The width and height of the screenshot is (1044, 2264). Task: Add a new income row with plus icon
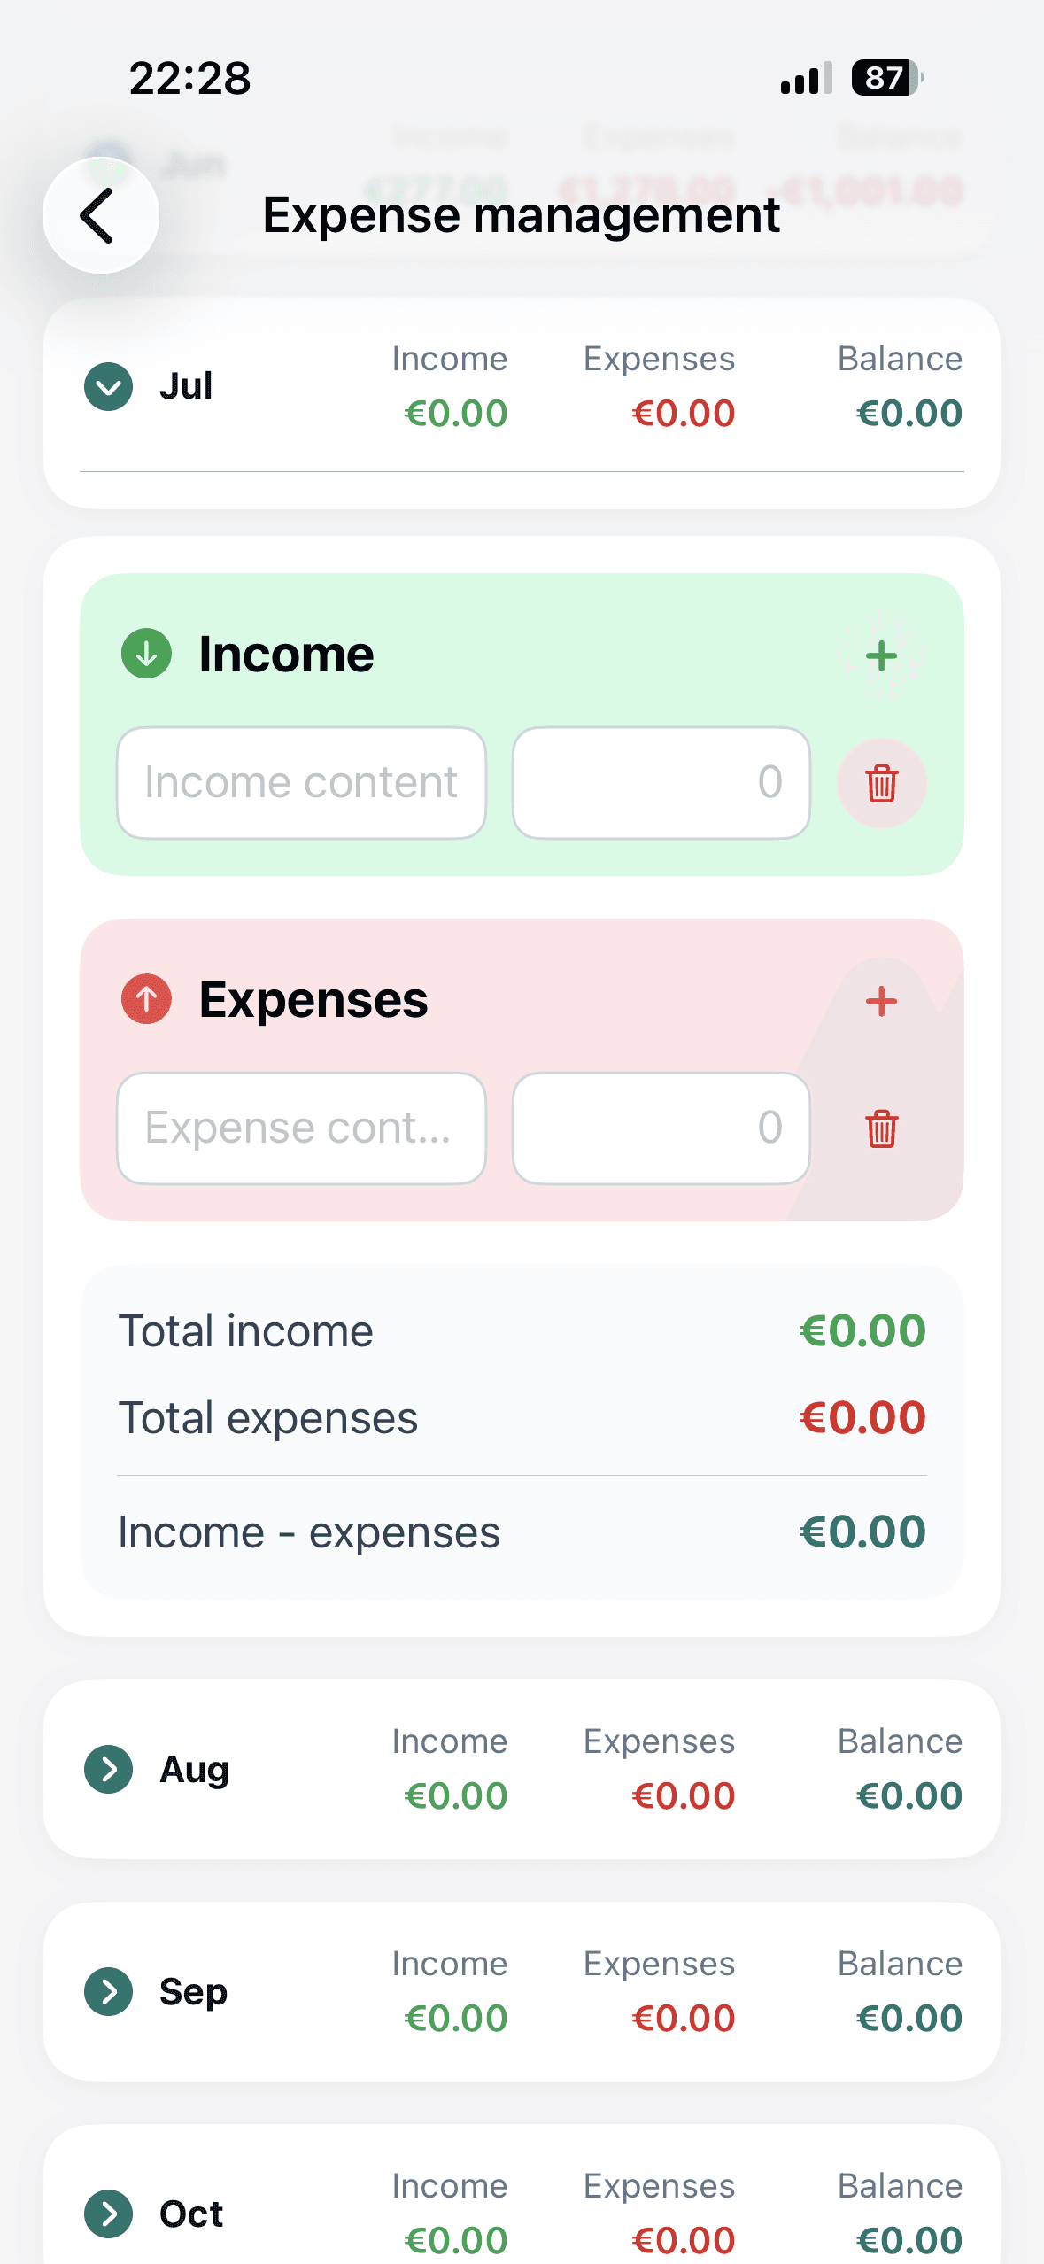[x=881, y=656]
